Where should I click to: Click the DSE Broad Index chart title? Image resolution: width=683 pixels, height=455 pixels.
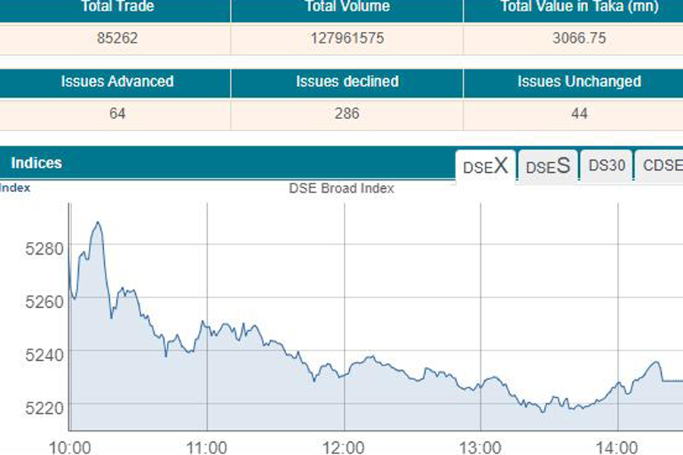(x=341, y=189)
